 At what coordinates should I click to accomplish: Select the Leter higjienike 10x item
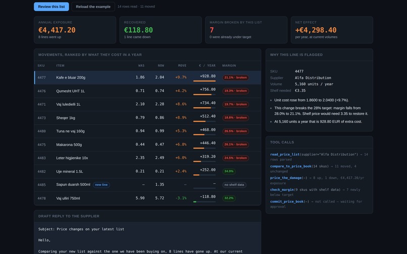coord(72,158)
